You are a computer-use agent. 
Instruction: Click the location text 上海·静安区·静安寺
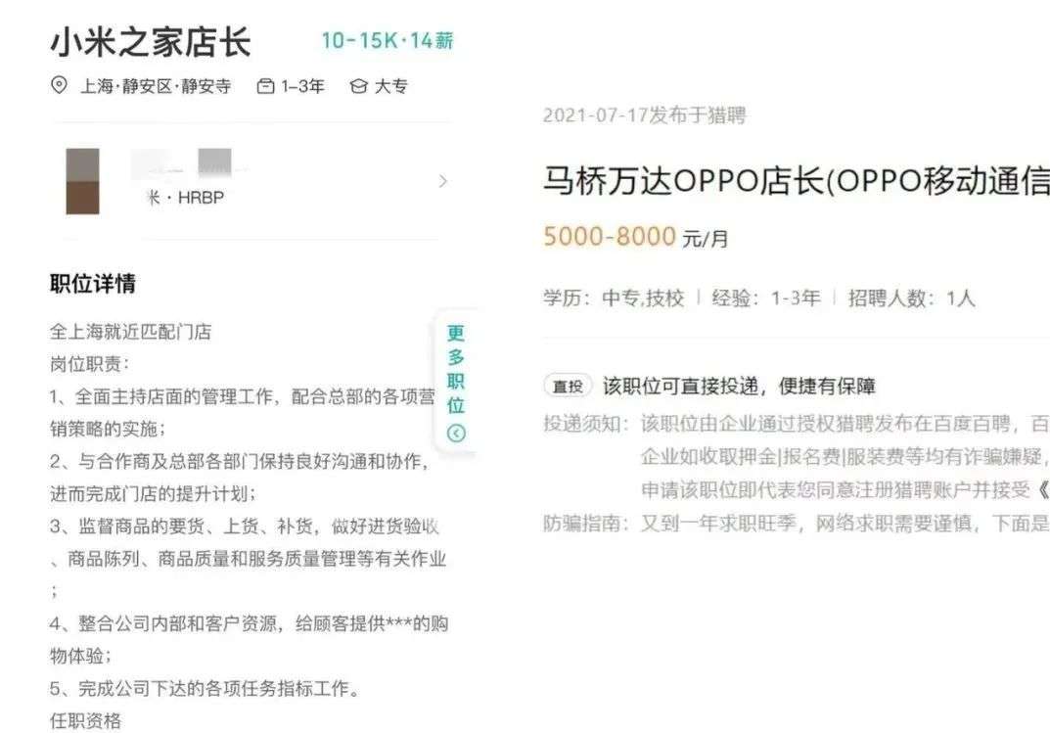(156, 86)
